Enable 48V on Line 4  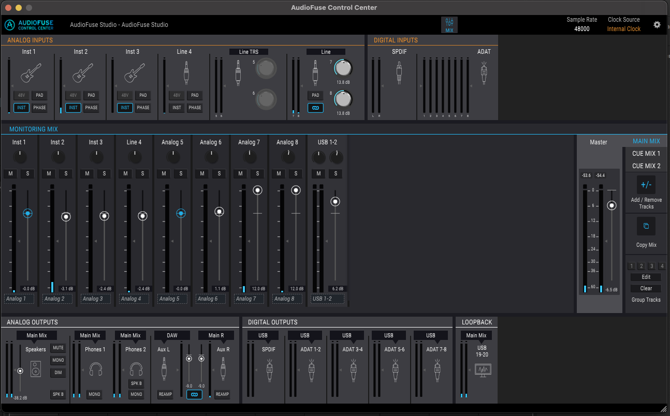(x=177, y=95)
